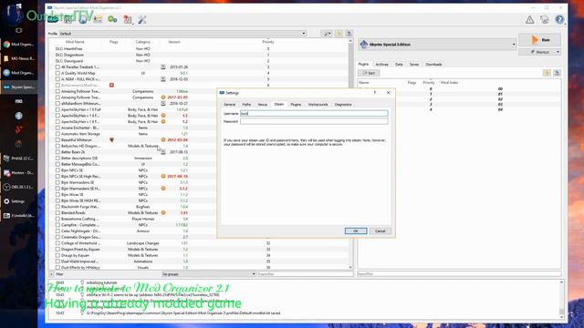Open the Shortcut dropdown arrow

pyautogui.click(x=558, y=52)
